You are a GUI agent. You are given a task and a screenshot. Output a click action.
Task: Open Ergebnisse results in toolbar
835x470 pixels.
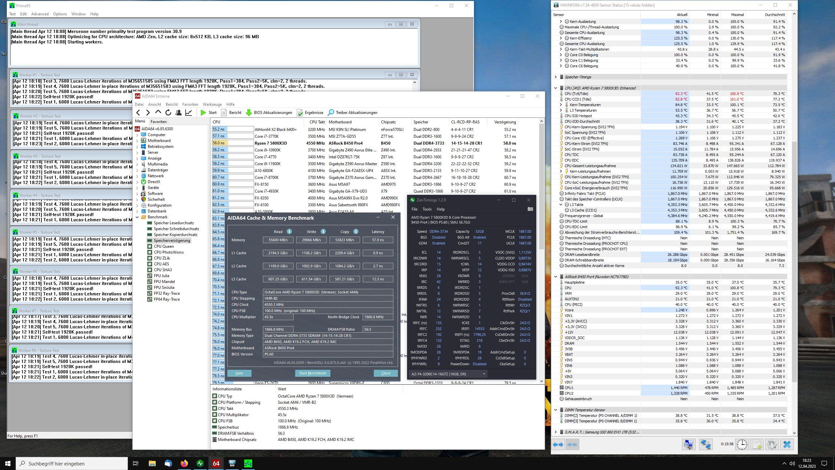pyautogui.click(x=310, y=113)
